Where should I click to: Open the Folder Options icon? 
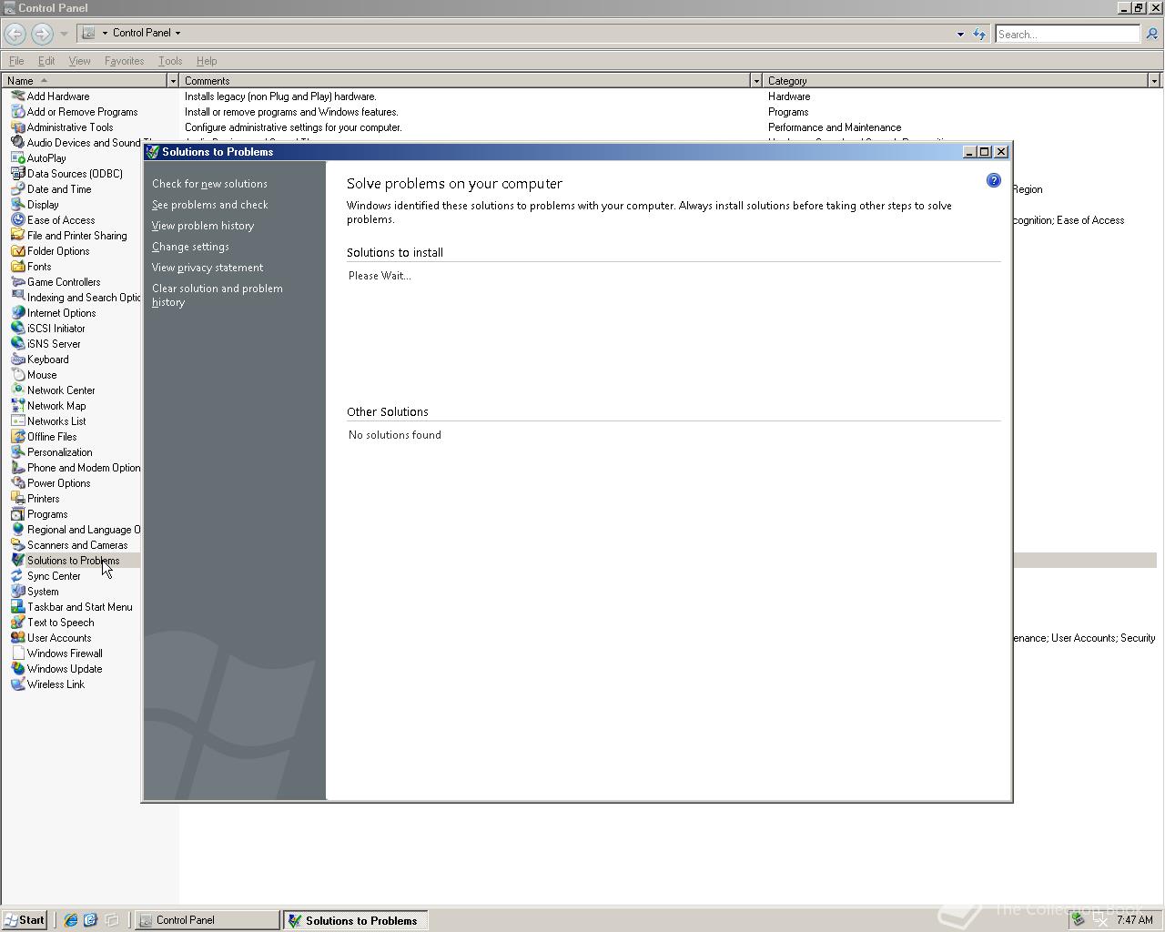(17, 250)
